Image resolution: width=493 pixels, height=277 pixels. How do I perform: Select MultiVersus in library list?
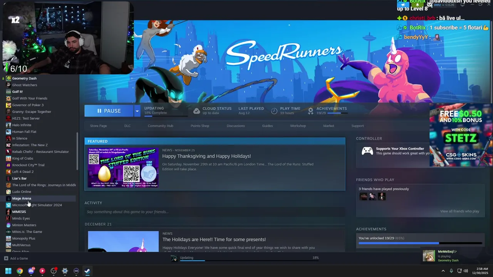pyautogui.click(x=21, y=245)
